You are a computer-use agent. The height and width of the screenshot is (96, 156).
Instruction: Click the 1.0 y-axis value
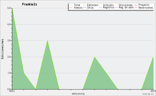(x=9, y=73)
